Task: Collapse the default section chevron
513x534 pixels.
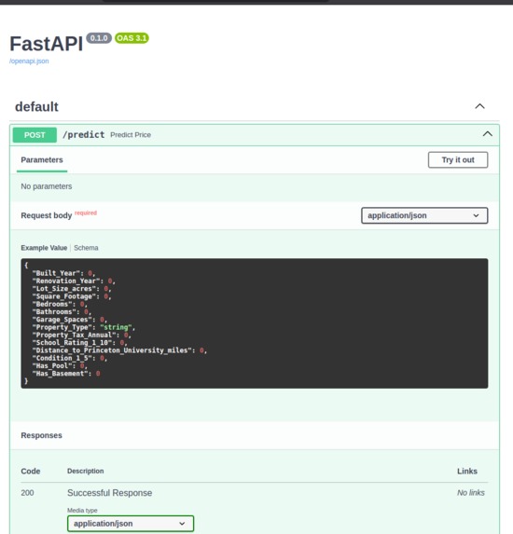Action: (x=479, y=106)
